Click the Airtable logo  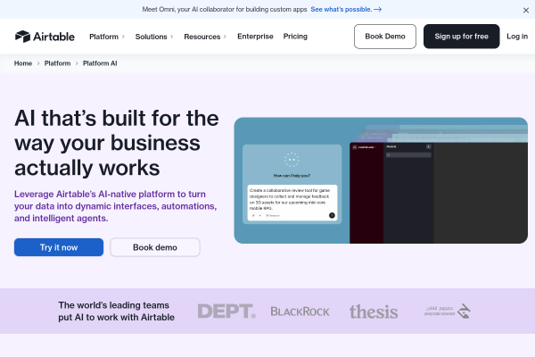pyautogui.click(x=45, y=37)
